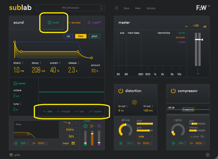Click the x-sub icon in mixer
The width and height of the screenshot is (218, 159).
[x=99, y=126]
